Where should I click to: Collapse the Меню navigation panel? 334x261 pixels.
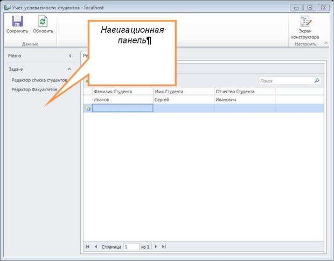point(70,56)
